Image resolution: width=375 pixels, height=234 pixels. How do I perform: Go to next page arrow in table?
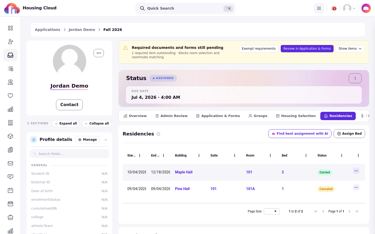(x=349, y=211)
